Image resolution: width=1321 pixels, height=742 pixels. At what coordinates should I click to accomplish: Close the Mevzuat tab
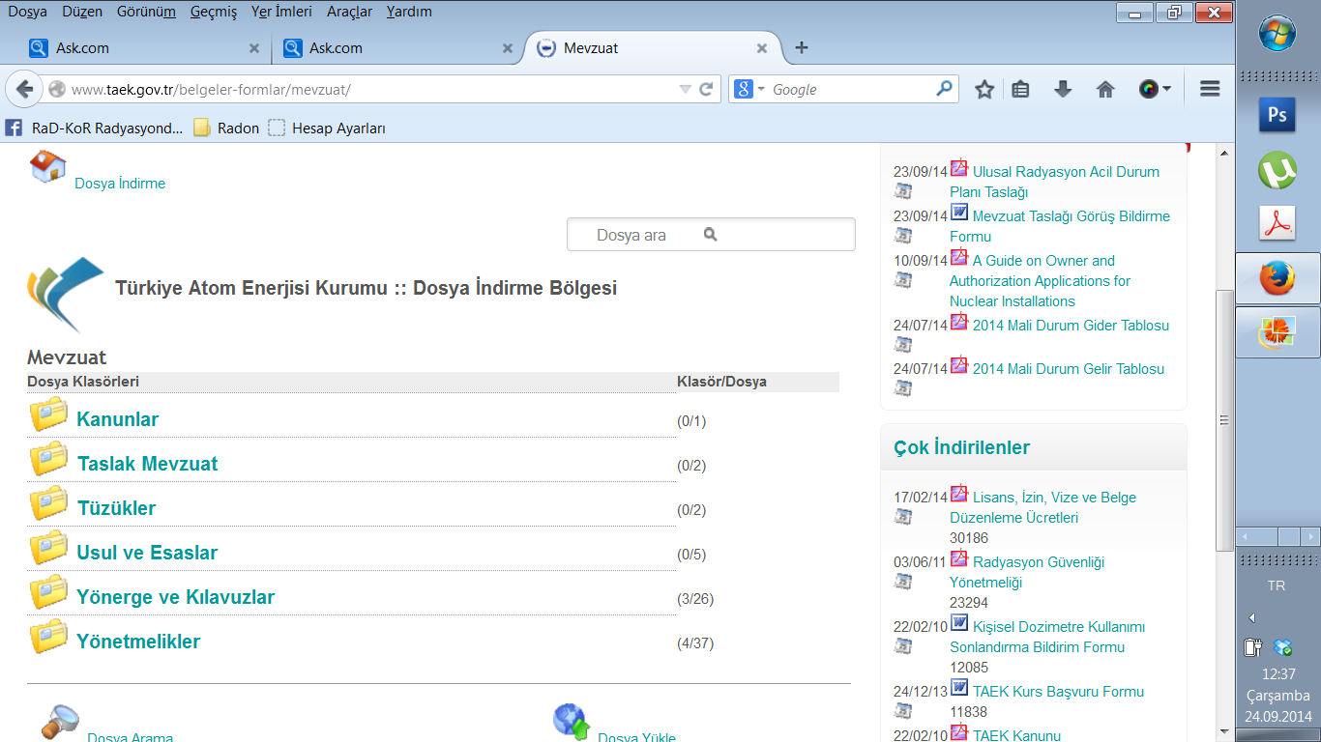click(762, 48)
